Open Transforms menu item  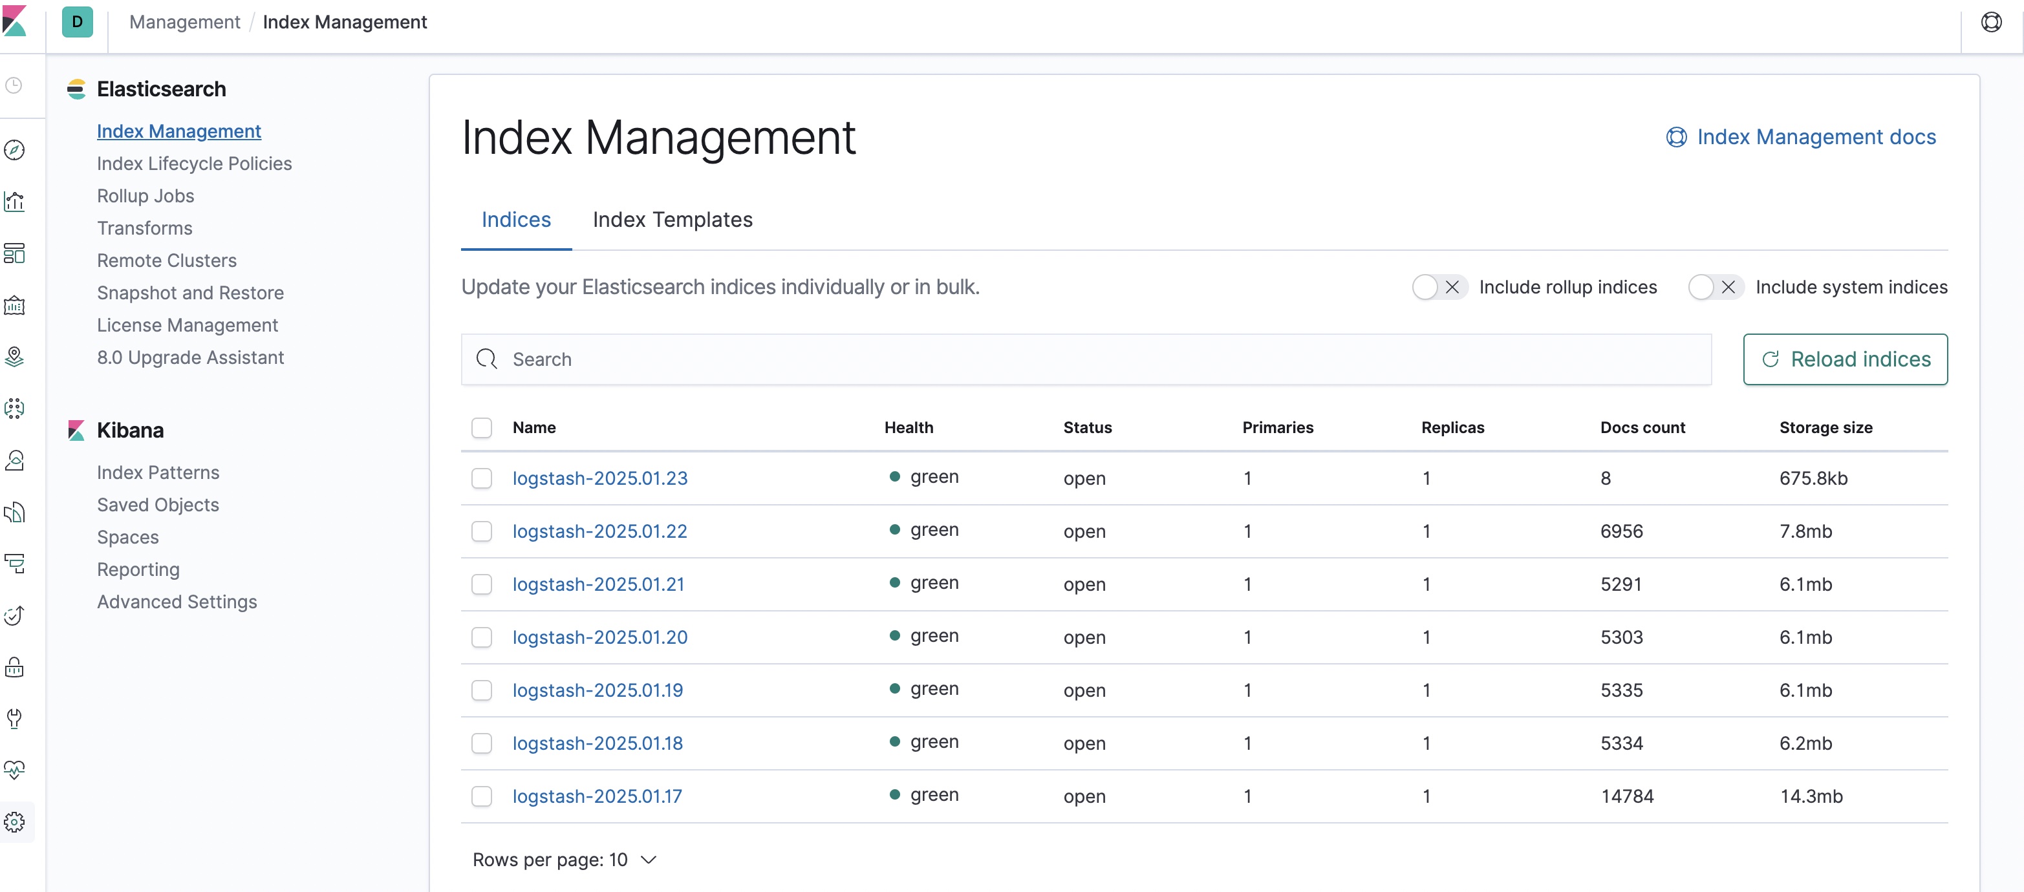[145, 228]
